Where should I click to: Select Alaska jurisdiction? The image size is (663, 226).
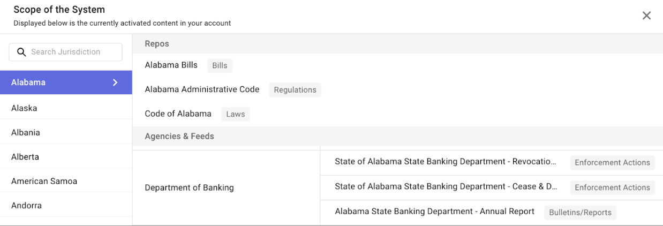(x=24, y=108)
